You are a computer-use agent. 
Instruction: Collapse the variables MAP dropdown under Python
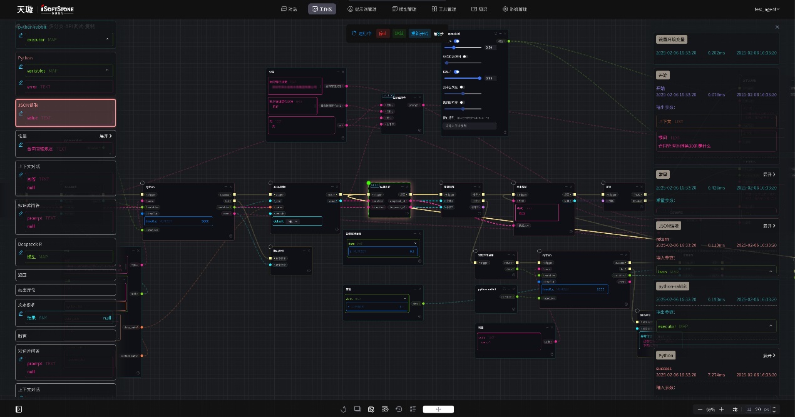pyautogui.click(x=106, y=71)
